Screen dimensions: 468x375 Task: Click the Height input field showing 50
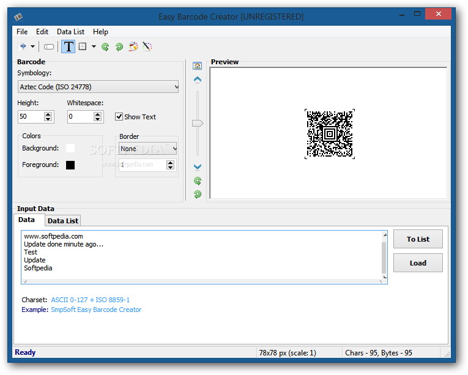[x=31, y=116]
